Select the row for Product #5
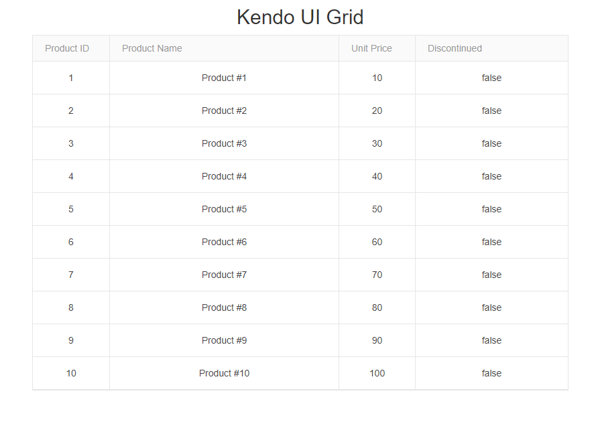Image resolution: width=600 pixels, height=422 pixels. click(224, 209)
